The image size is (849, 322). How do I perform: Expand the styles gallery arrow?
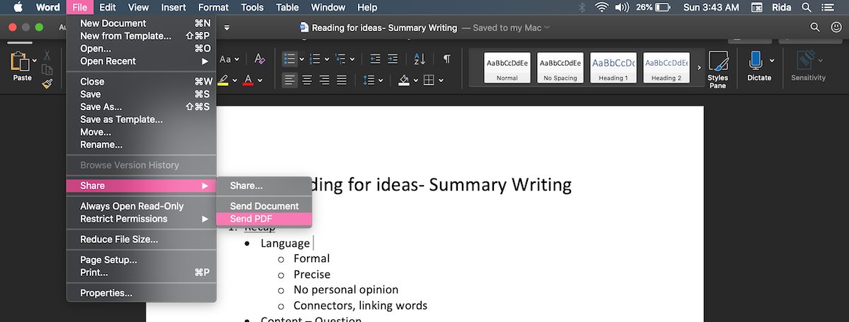tap(699, 68)
